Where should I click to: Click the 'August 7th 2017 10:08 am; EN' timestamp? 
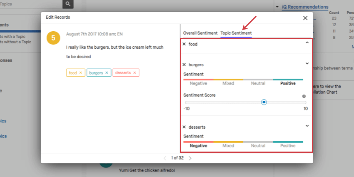(95, 34)
